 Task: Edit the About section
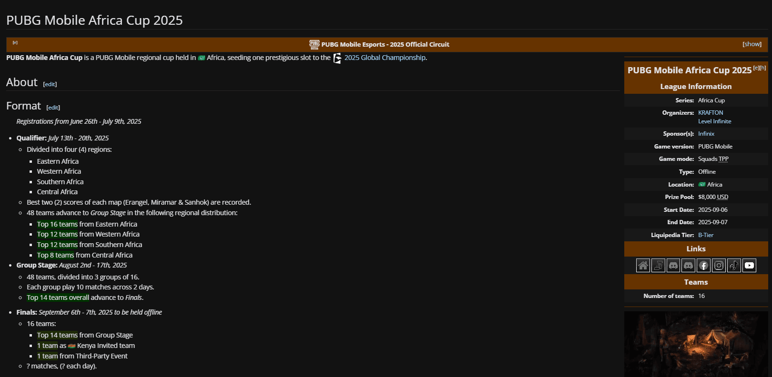[50, 84]
